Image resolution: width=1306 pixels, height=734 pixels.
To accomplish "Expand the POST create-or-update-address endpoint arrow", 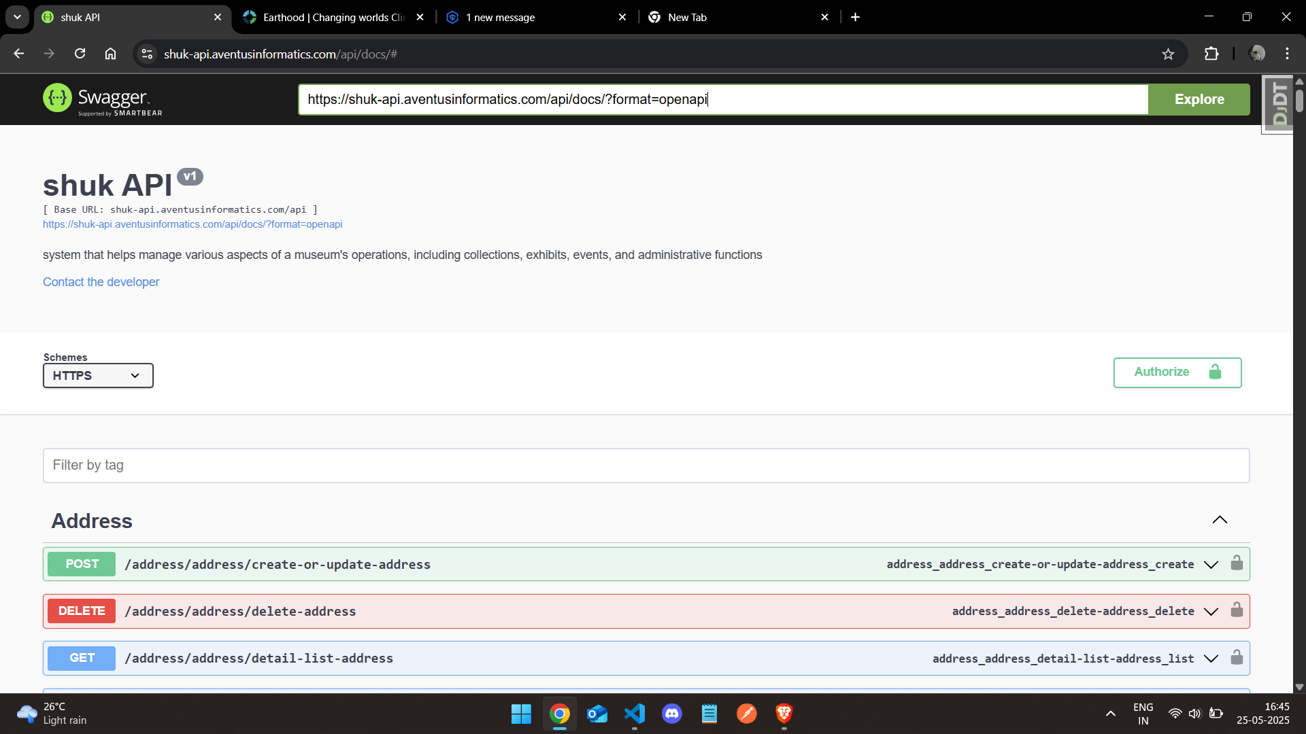I will pyautogui.click(x=1211, y=565).
